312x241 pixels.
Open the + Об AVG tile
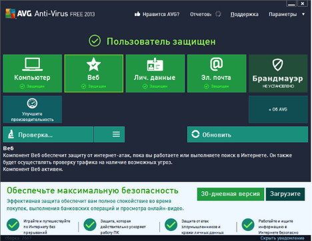[x=278, y=109]
